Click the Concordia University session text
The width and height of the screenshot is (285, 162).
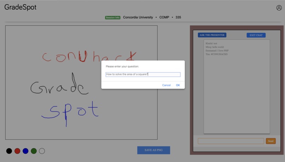[x=138, y=17]
